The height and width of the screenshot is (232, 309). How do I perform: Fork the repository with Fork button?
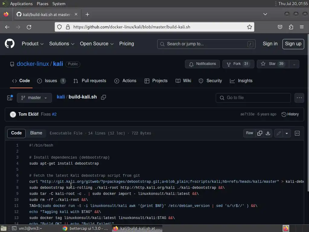click(x=238, y=64)
